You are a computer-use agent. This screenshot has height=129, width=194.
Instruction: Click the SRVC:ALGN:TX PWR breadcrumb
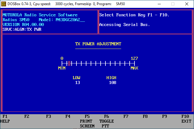pos(22,29)
